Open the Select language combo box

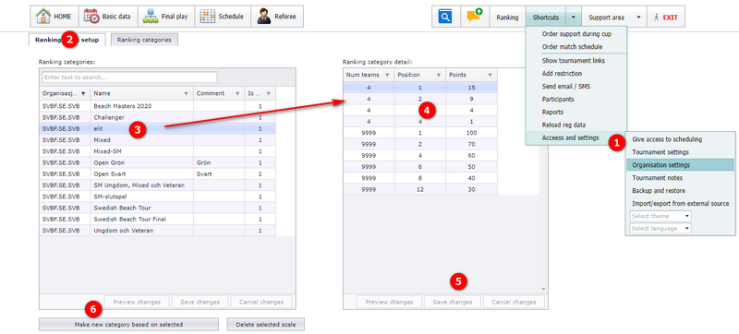click(x=660, y=228)
